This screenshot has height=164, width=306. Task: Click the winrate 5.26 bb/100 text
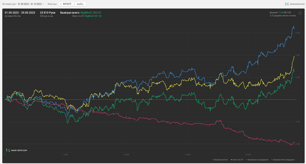280,13
